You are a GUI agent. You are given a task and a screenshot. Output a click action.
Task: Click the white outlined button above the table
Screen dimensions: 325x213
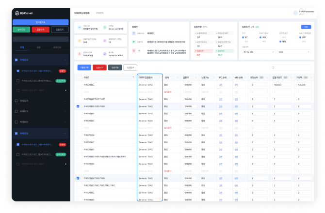[x=130, y=68]
